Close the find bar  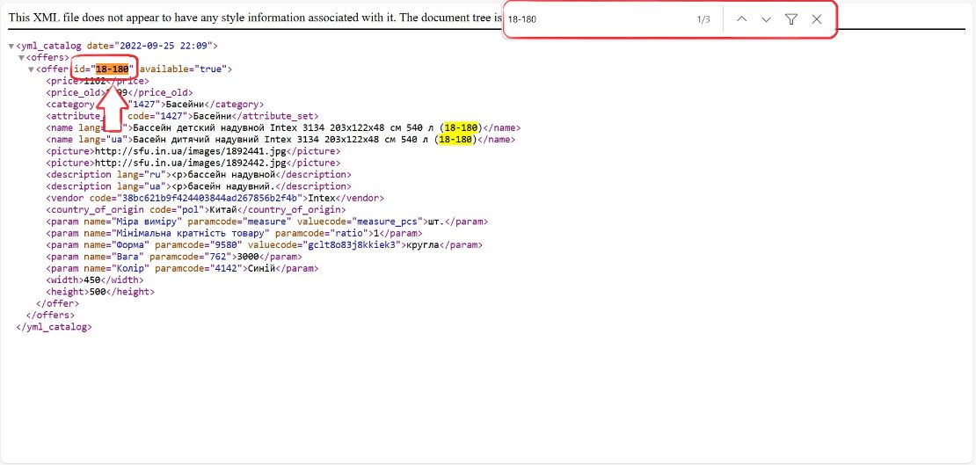(817, 19)
